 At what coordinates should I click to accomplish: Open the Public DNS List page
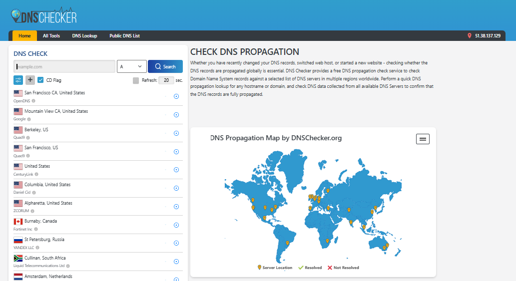[124, 36]
